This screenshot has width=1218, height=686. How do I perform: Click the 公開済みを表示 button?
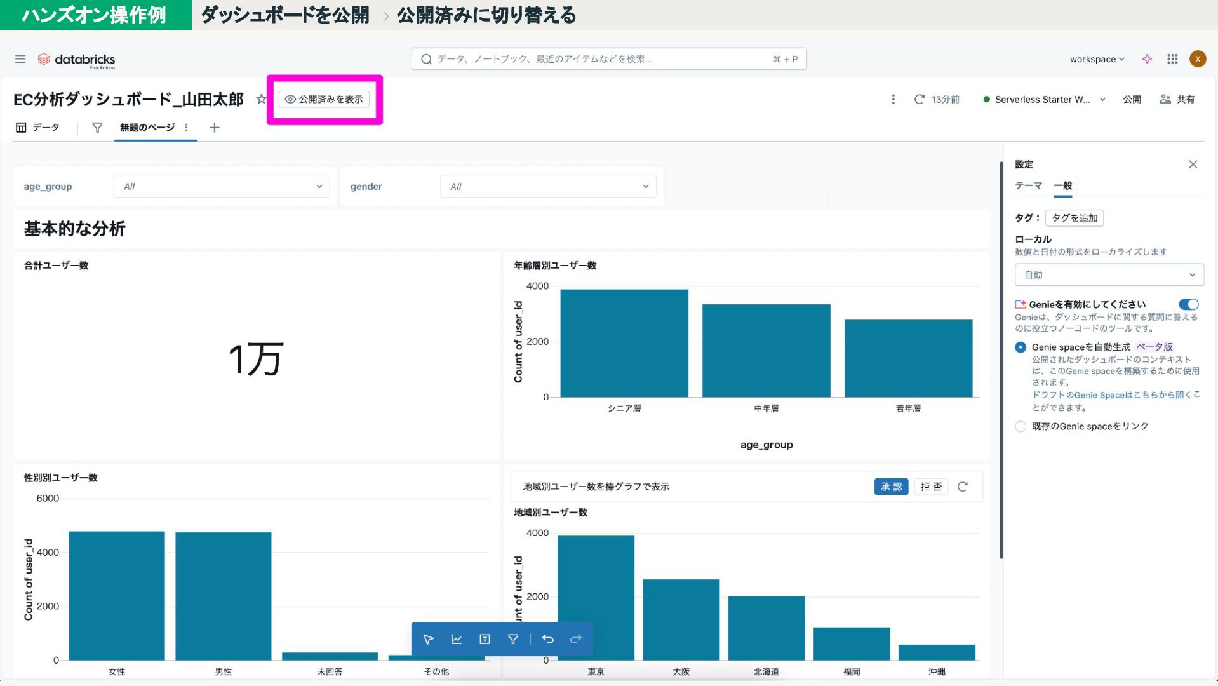click(x=324, y=99)
